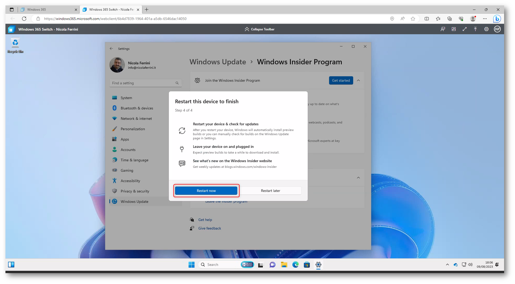Open File Explorer from the taskbar
This screenshot has width=515, height=284.
click(284, 265)
